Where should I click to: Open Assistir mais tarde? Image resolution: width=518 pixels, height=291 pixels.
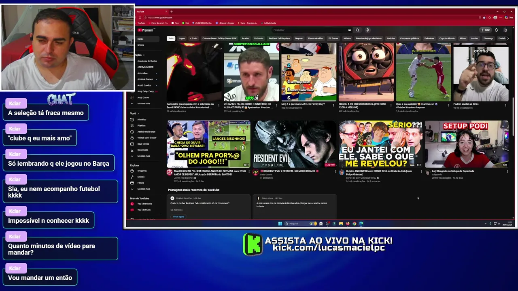[x=144, y=132]
